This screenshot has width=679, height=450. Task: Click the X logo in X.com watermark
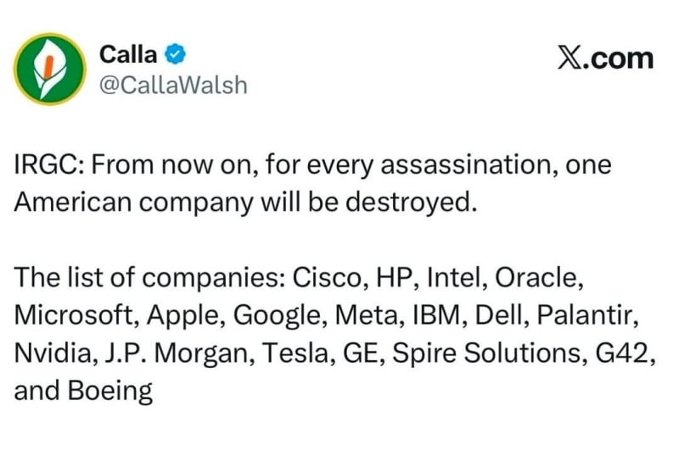click(x=570, y=58)
